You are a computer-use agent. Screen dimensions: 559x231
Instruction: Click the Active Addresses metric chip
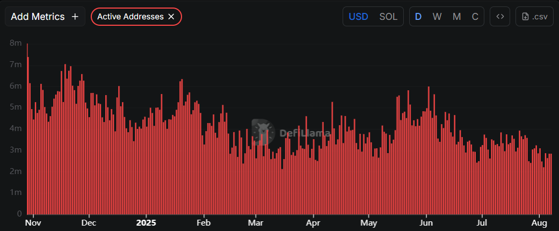[130, 17]
